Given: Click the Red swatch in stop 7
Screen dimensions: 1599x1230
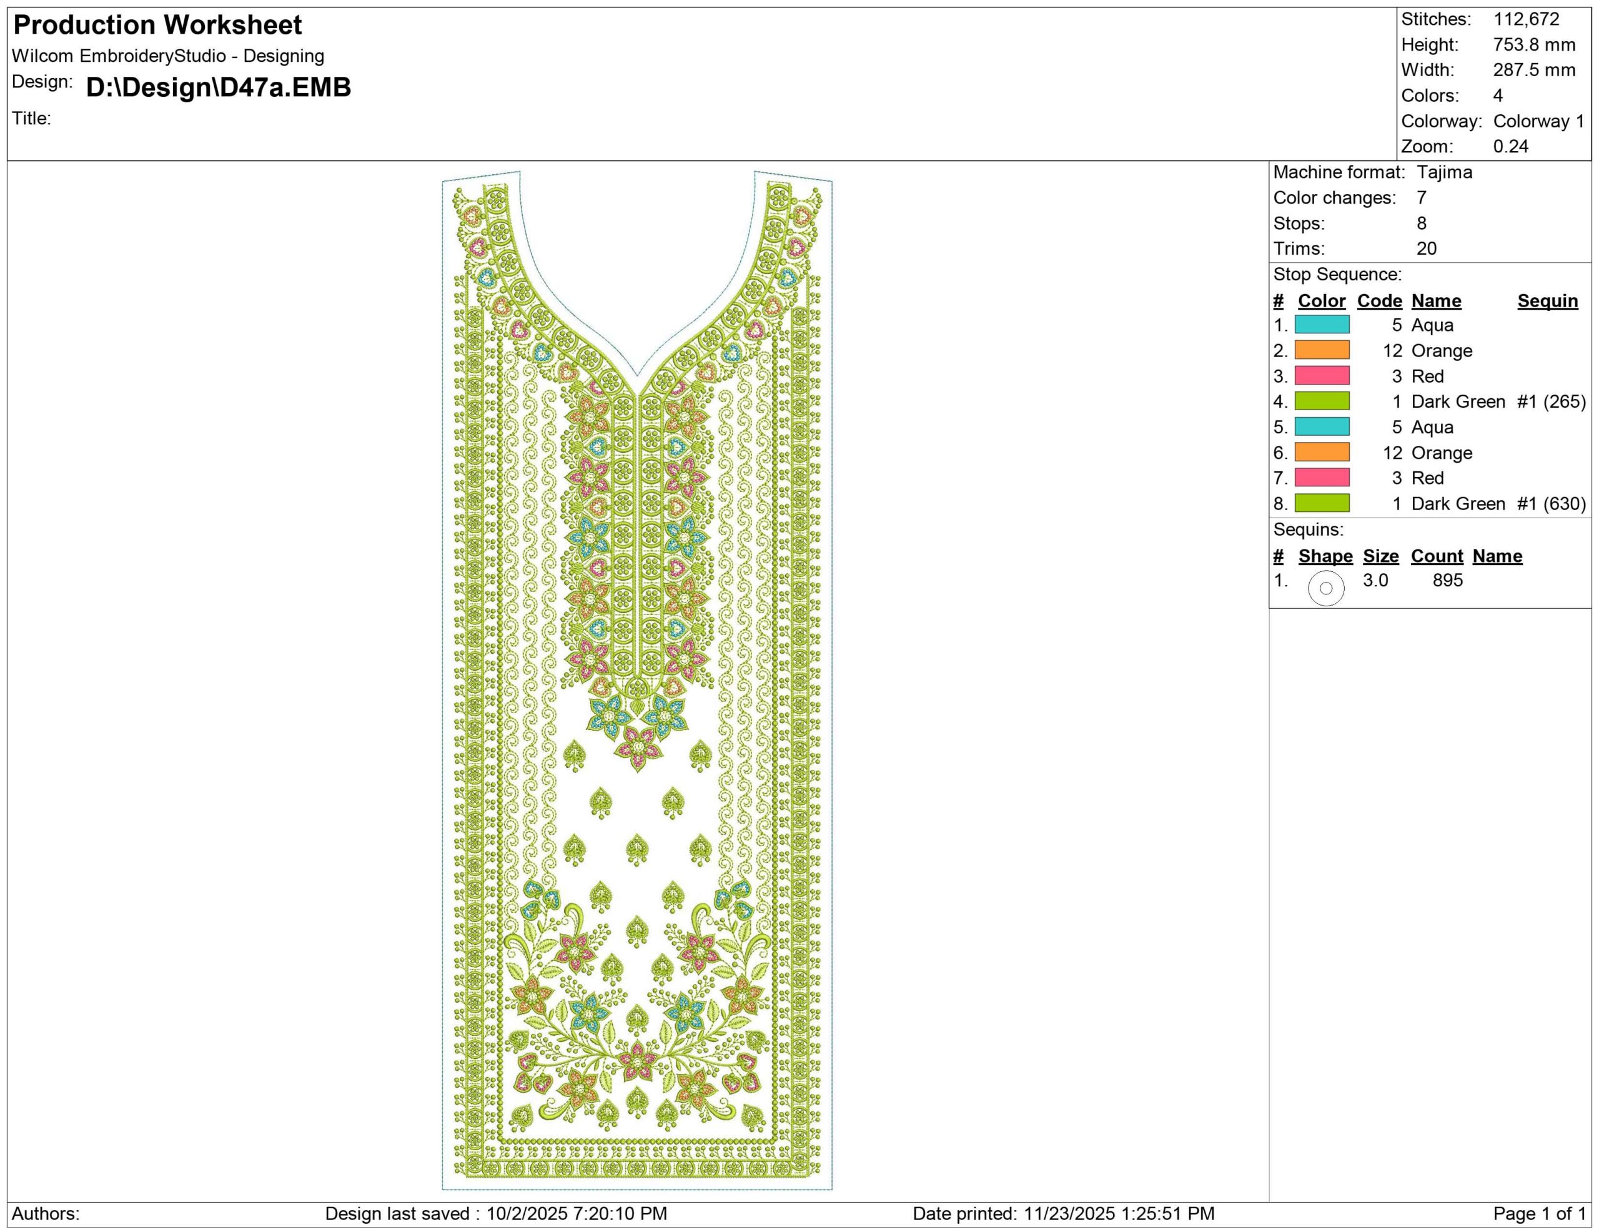Looking at the screenshot, I should click(x=1322, y=478).
